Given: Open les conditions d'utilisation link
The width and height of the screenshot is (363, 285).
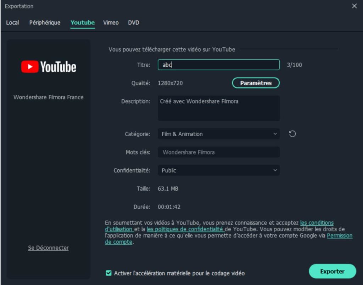Looking at the screenshot, I should pos(317,223).
